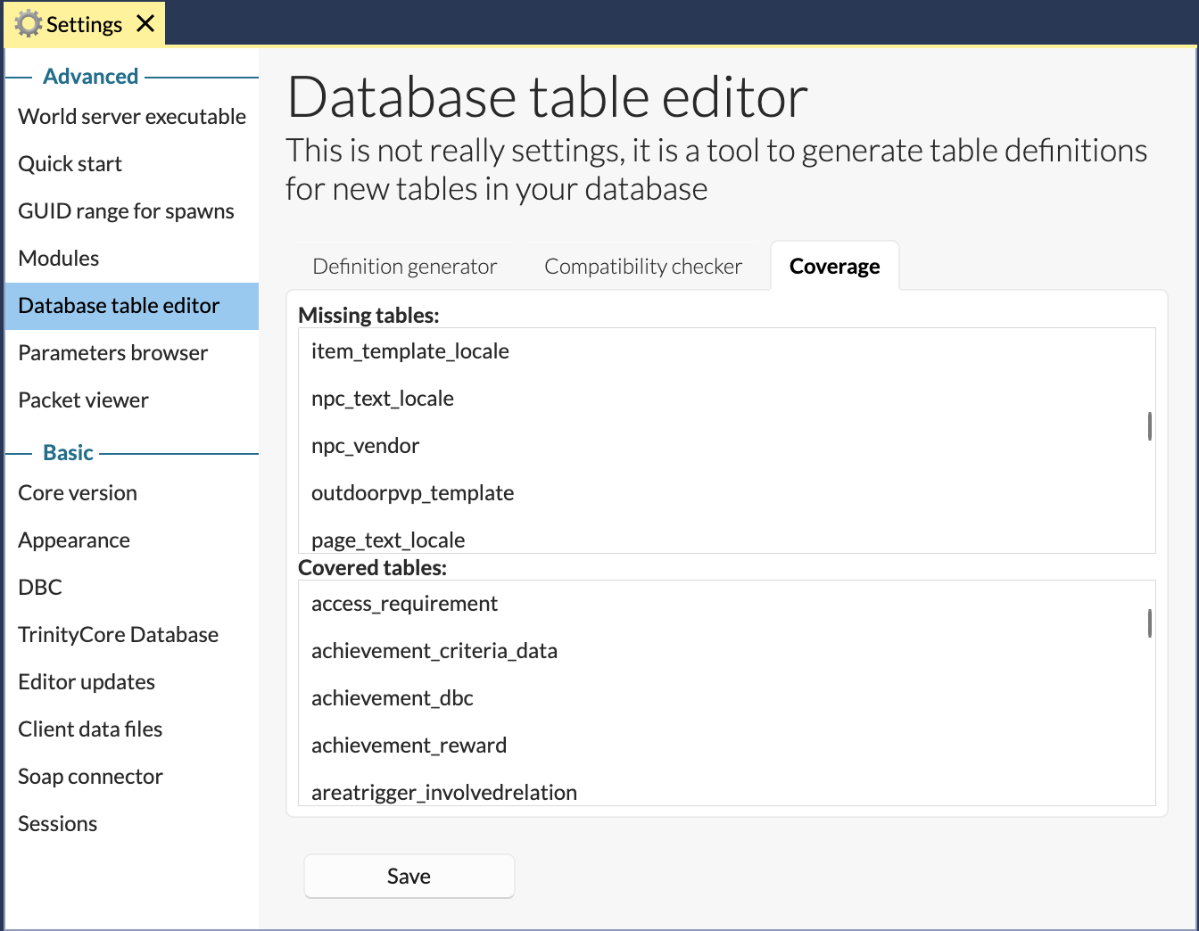Close the Settings tab
This screenshot has height=931, width=1199.
[x=145, y=24]
